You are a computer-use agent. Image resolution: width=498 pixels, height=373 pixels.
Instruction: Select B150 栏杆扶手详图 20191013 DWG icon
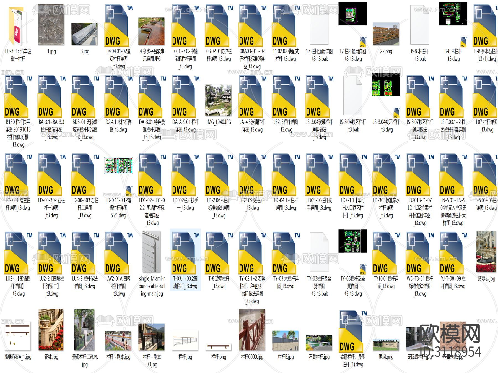(16, 96)
